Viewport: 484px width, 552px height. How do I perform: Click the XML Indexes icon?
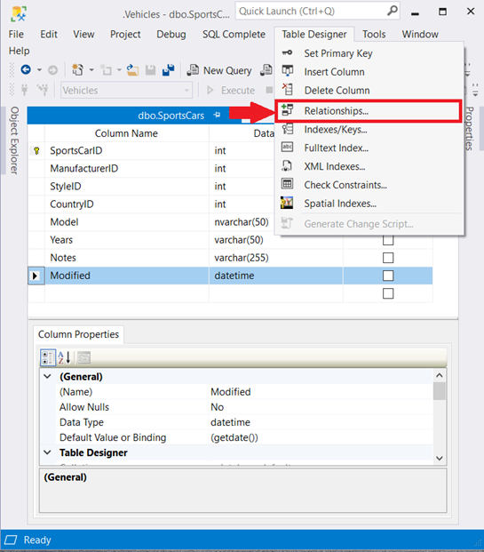click(287, 166)
